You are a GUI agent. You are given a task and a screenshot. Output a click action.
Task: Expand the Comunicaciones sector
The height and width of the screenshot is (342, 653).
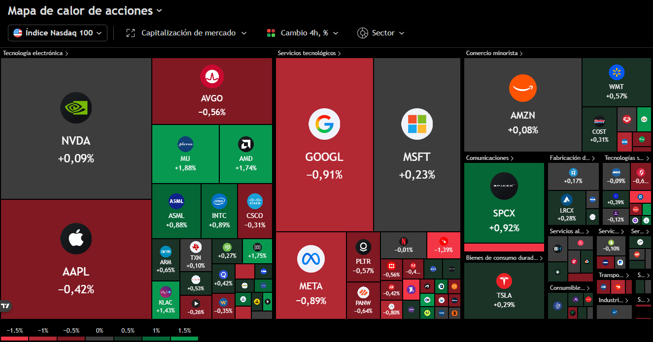490,158
